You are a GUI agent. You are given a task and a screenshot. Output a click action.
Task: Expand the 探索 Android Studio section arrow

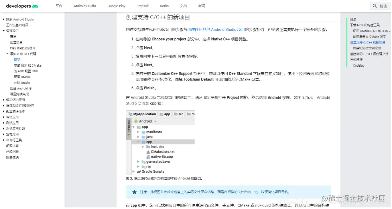click(4, 19)
